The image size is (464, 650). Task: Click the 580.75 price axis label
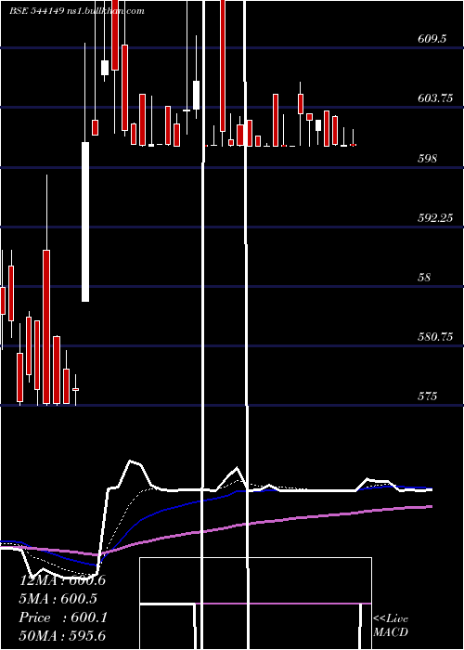pos(435,336)
